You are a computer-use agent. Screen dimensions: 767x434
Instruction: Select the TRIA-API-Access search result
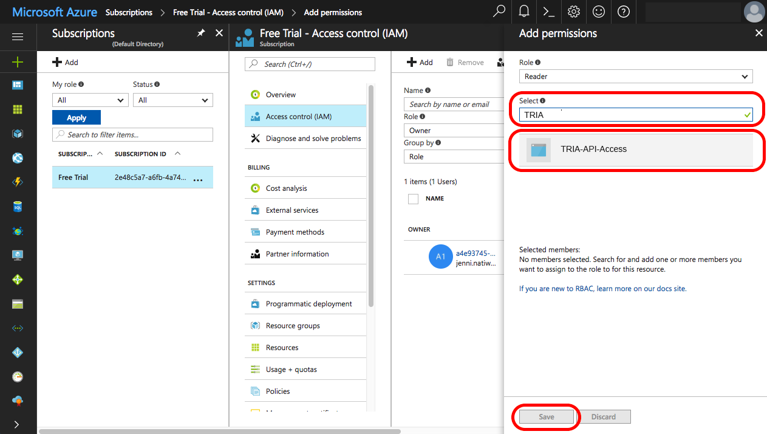636,150
